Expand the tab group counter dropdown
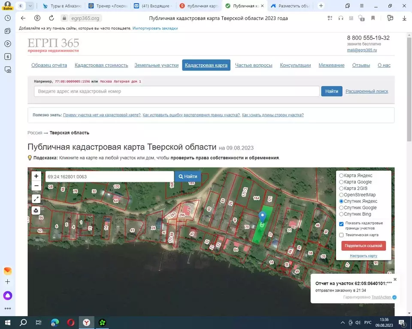412x329 pixels. pyautogui.click(x=30, y=6)
